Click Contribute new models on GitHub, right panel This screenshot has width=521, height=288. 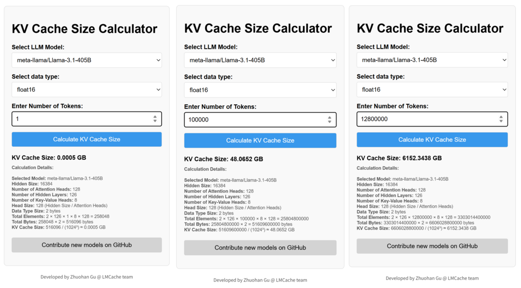[432, 246]
